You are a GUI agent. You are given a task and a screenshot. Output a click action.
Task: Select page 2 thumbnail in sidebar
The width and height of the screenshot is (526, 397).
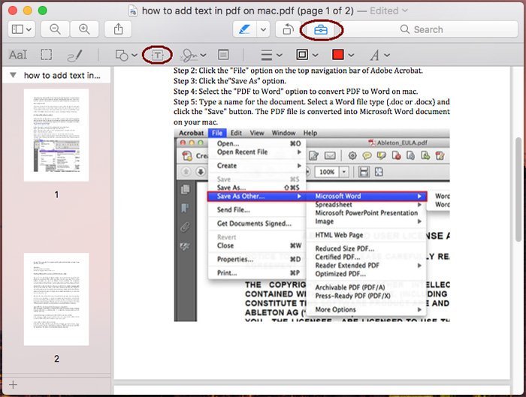(x=56, y=299)
